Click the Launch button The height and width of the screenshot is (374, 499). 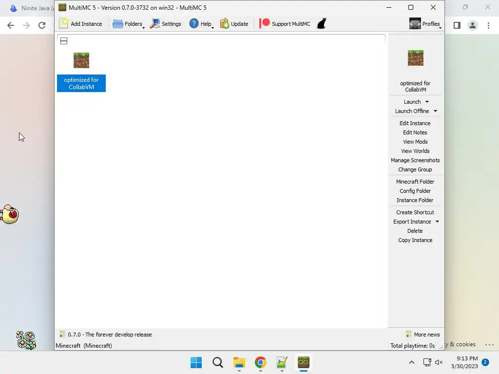(412, 102)
